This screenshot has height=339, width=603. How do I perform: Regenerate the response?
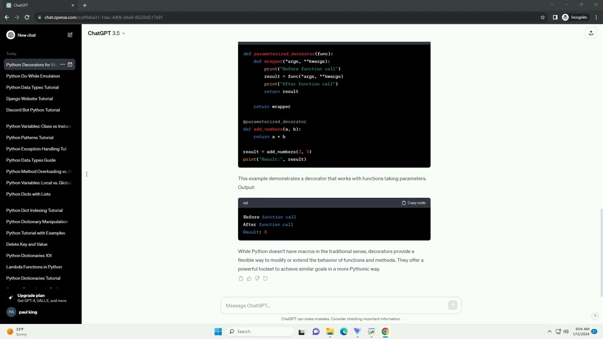[x=265, y=278]
